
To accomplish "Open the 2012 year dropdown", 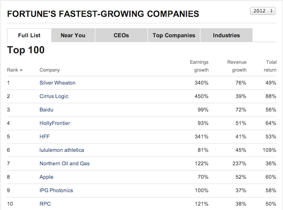I will point(263,11).
